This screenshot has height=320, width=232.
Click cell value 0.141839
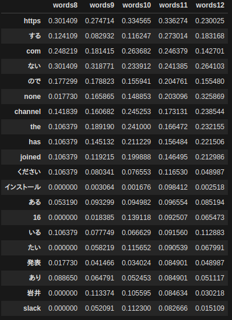[63, 112]
